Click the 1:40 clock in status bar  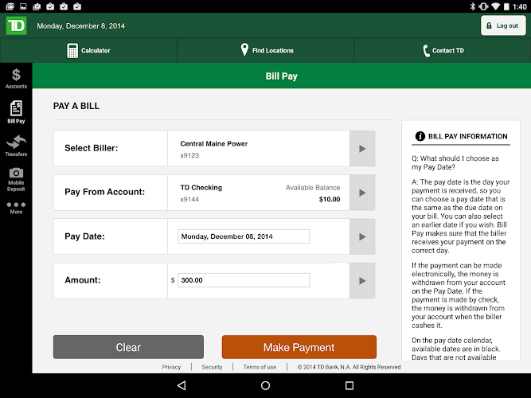(x=520, y=6)
